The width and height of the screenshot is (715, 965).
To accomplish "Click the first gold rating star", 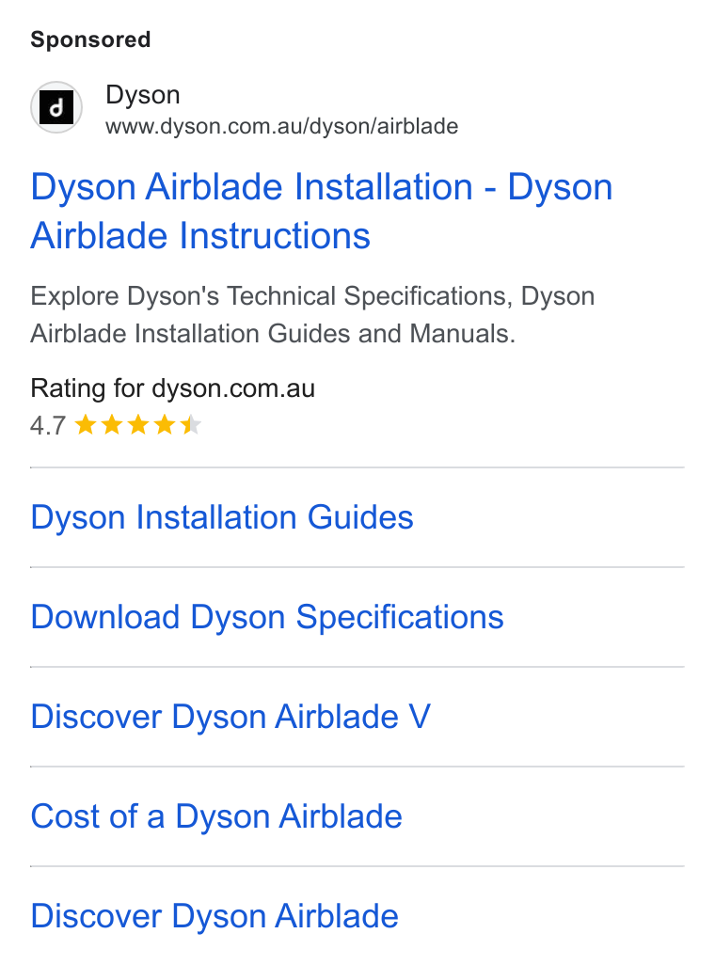I will 86,424.
